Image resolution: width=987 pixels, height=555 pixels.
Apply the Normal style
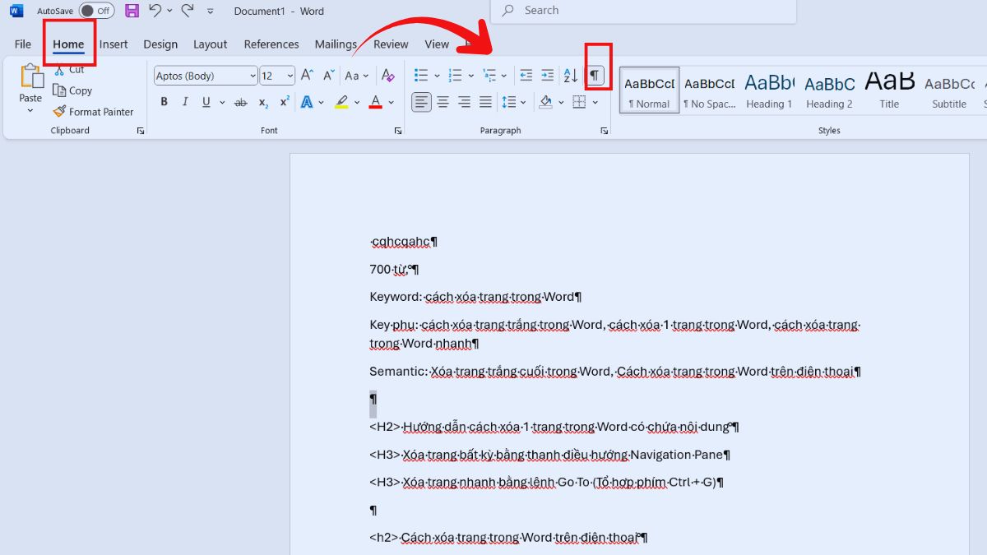649,90
